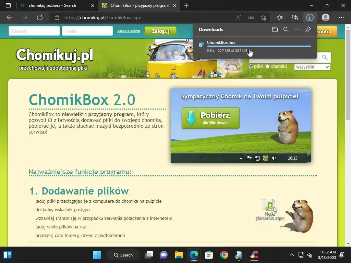This screenshot has width=351, height=263.
Task: Launch Google Chrome from the taskbar
Action: click(224, 255)
